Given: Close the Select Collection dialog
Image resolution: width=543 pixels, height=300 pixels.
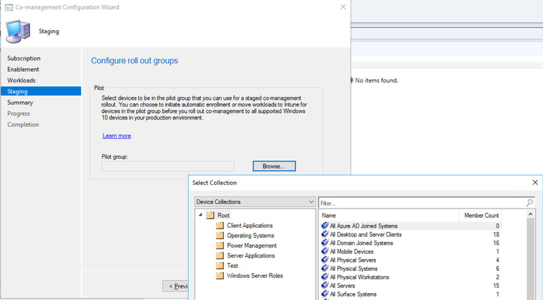Looking at the screenshot, I should pyautogui.click(x=535, y=182).
